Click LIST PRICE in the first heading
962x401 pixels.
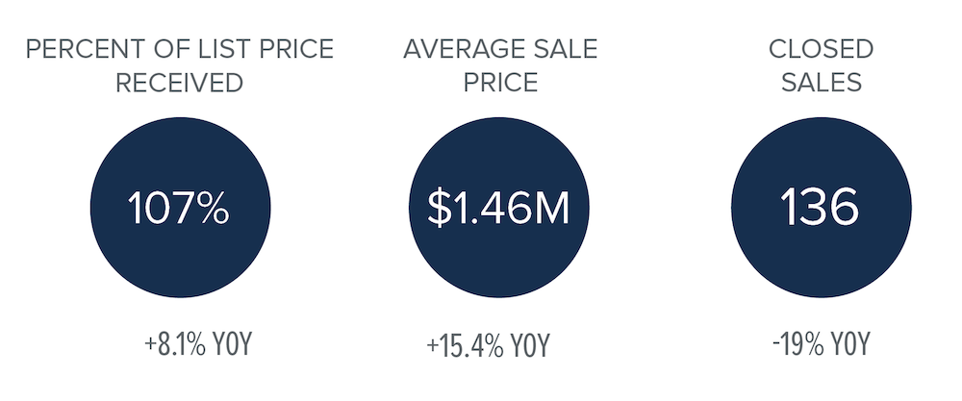pyautogui.click(x=258, y=49)
